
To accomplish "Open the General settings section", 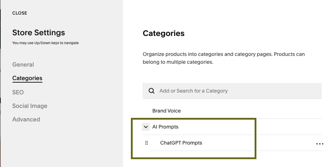I will (x=23, y=64).
